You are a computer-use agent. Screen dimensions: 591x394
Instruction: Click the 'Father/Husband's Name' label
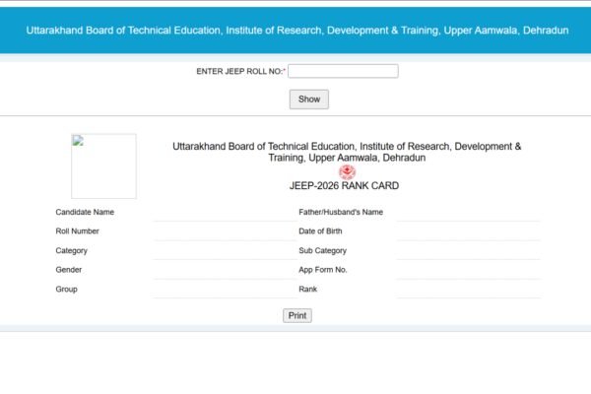pyautogui.click(x=341, y=212)
